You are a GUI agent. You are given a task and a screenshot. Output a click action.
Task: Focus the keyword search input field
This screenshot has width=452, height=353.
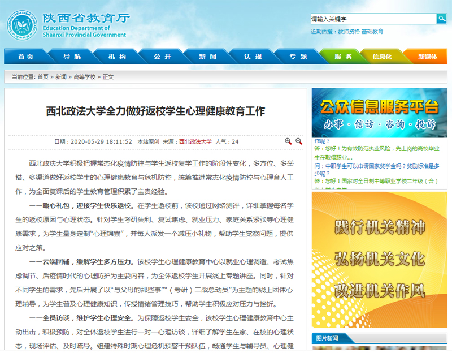click(x=373, y=19)
